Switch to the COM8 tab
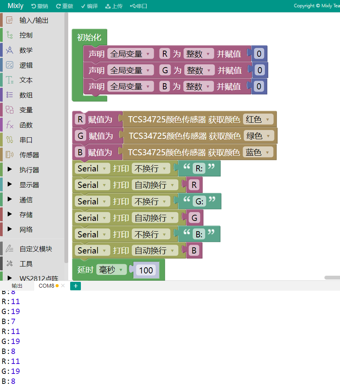The image size is (340, 385). coord(48,286)
